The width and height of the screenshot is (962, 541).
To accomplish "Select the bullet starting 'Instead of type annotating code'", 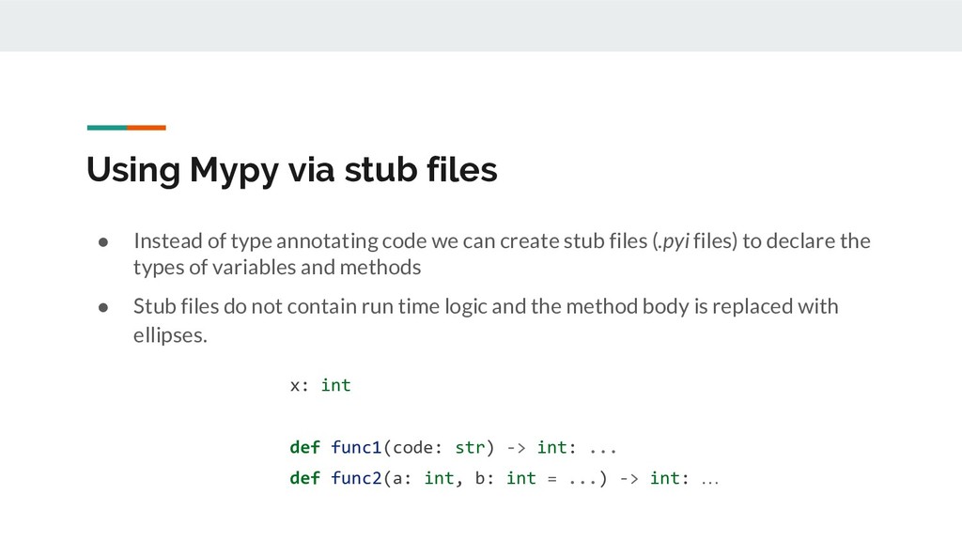I will [502, 254].
